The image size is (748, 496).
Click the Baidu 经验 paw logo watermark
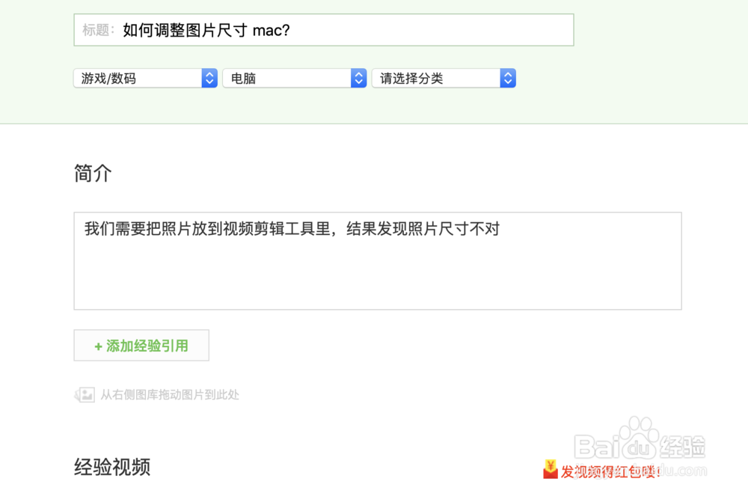tap(640, 447)
